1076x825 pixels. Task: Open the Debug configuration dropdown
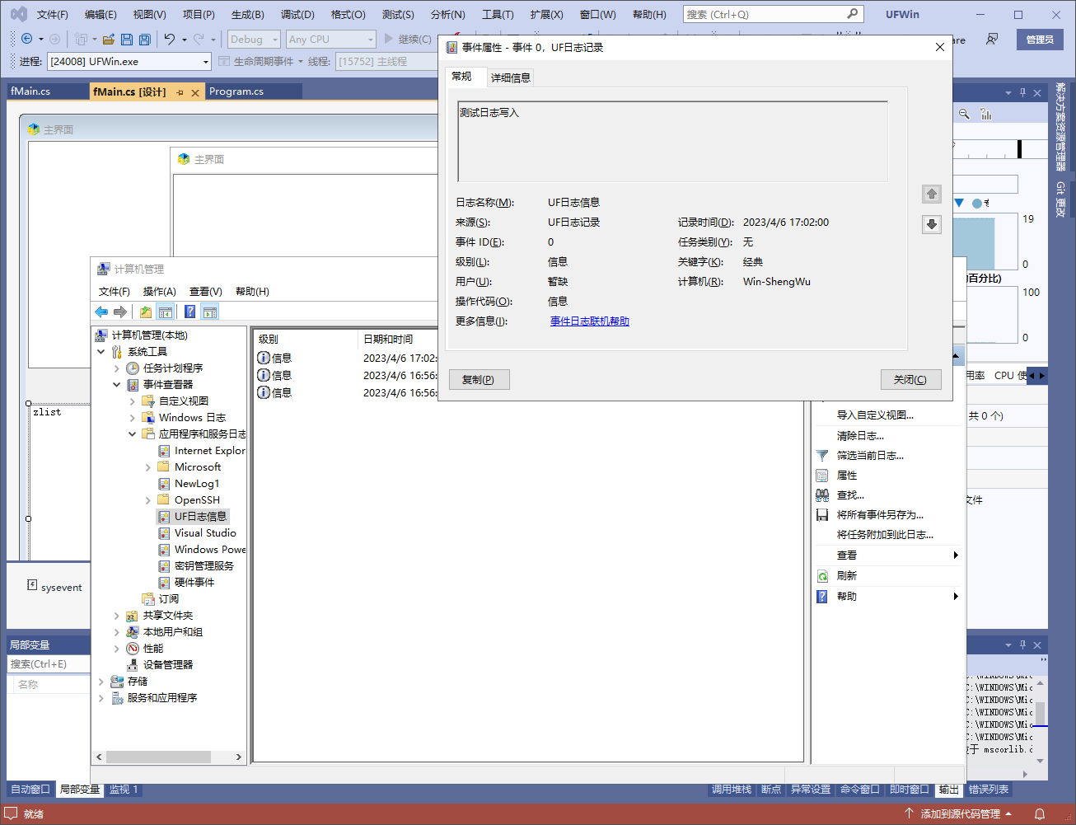click(x=254, y=39)
